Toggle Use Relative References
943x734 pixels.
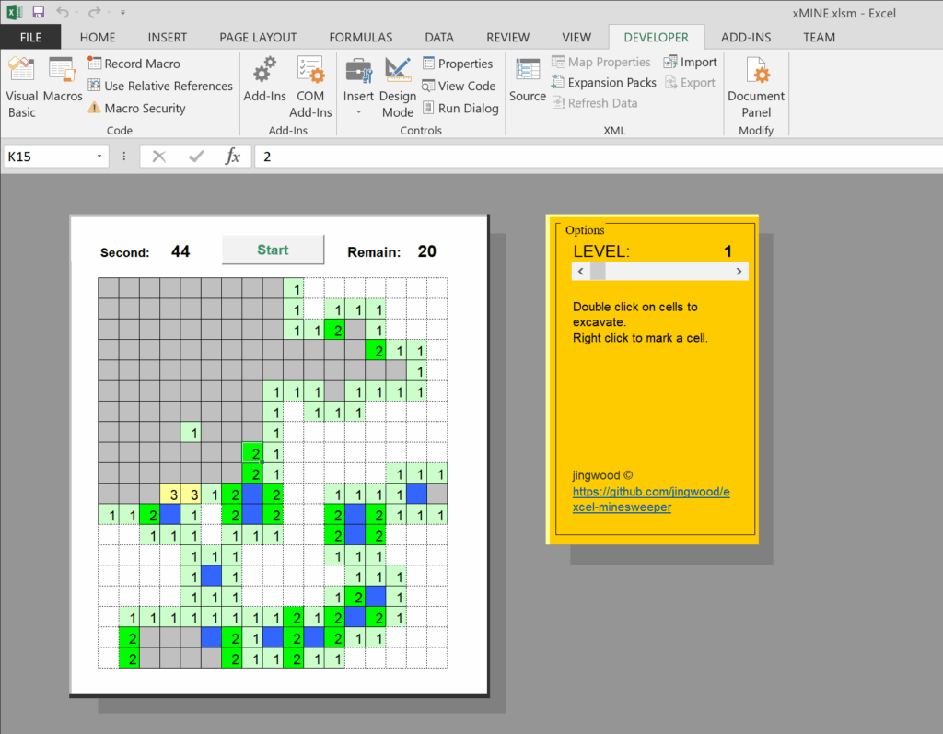point(159,86)
